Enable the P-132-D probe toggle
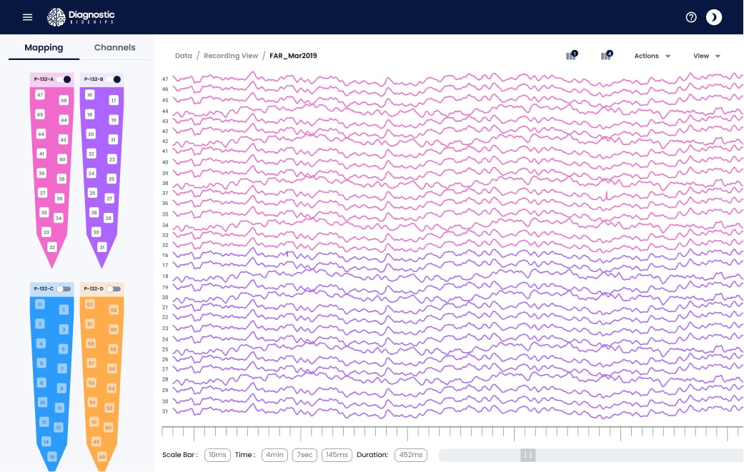Viewport: 744px width, 472px height. click(x=113, y=288)
